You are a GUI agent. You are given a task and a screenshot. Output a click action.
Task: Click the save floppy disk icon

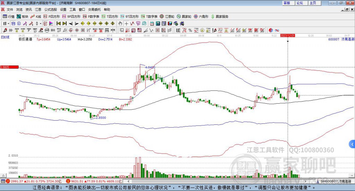[170, 24]
